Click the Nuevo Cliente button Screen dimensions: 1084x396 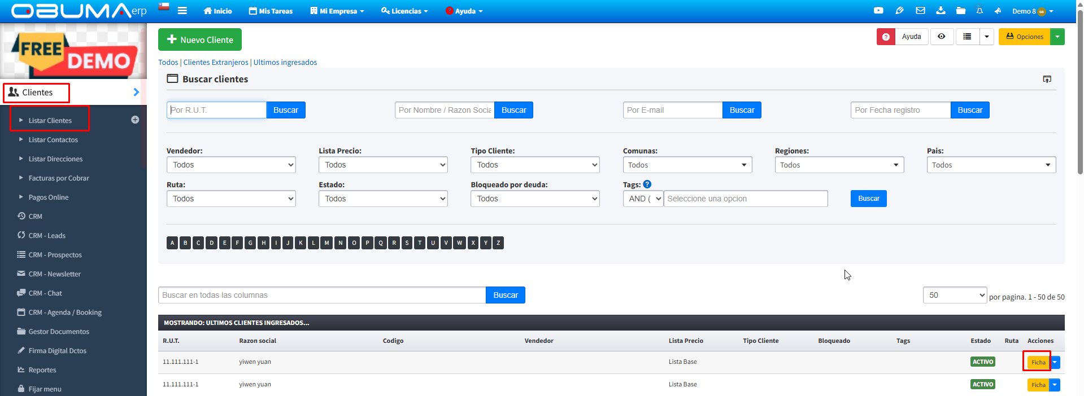coord(200,39)
